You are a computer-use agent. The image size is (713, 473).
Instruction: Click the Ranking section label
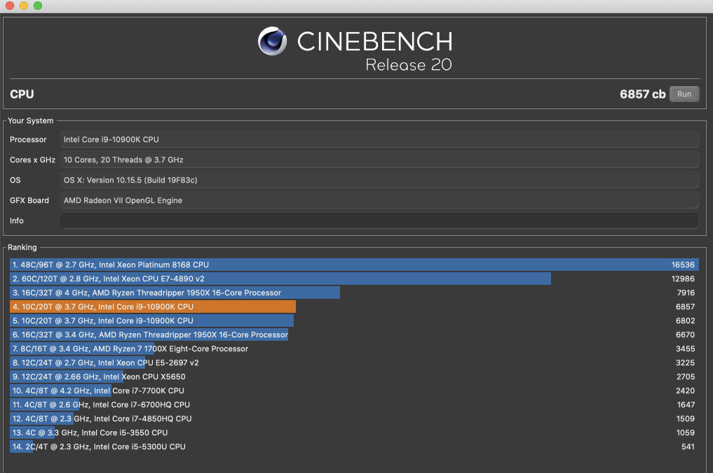point(22,248)
